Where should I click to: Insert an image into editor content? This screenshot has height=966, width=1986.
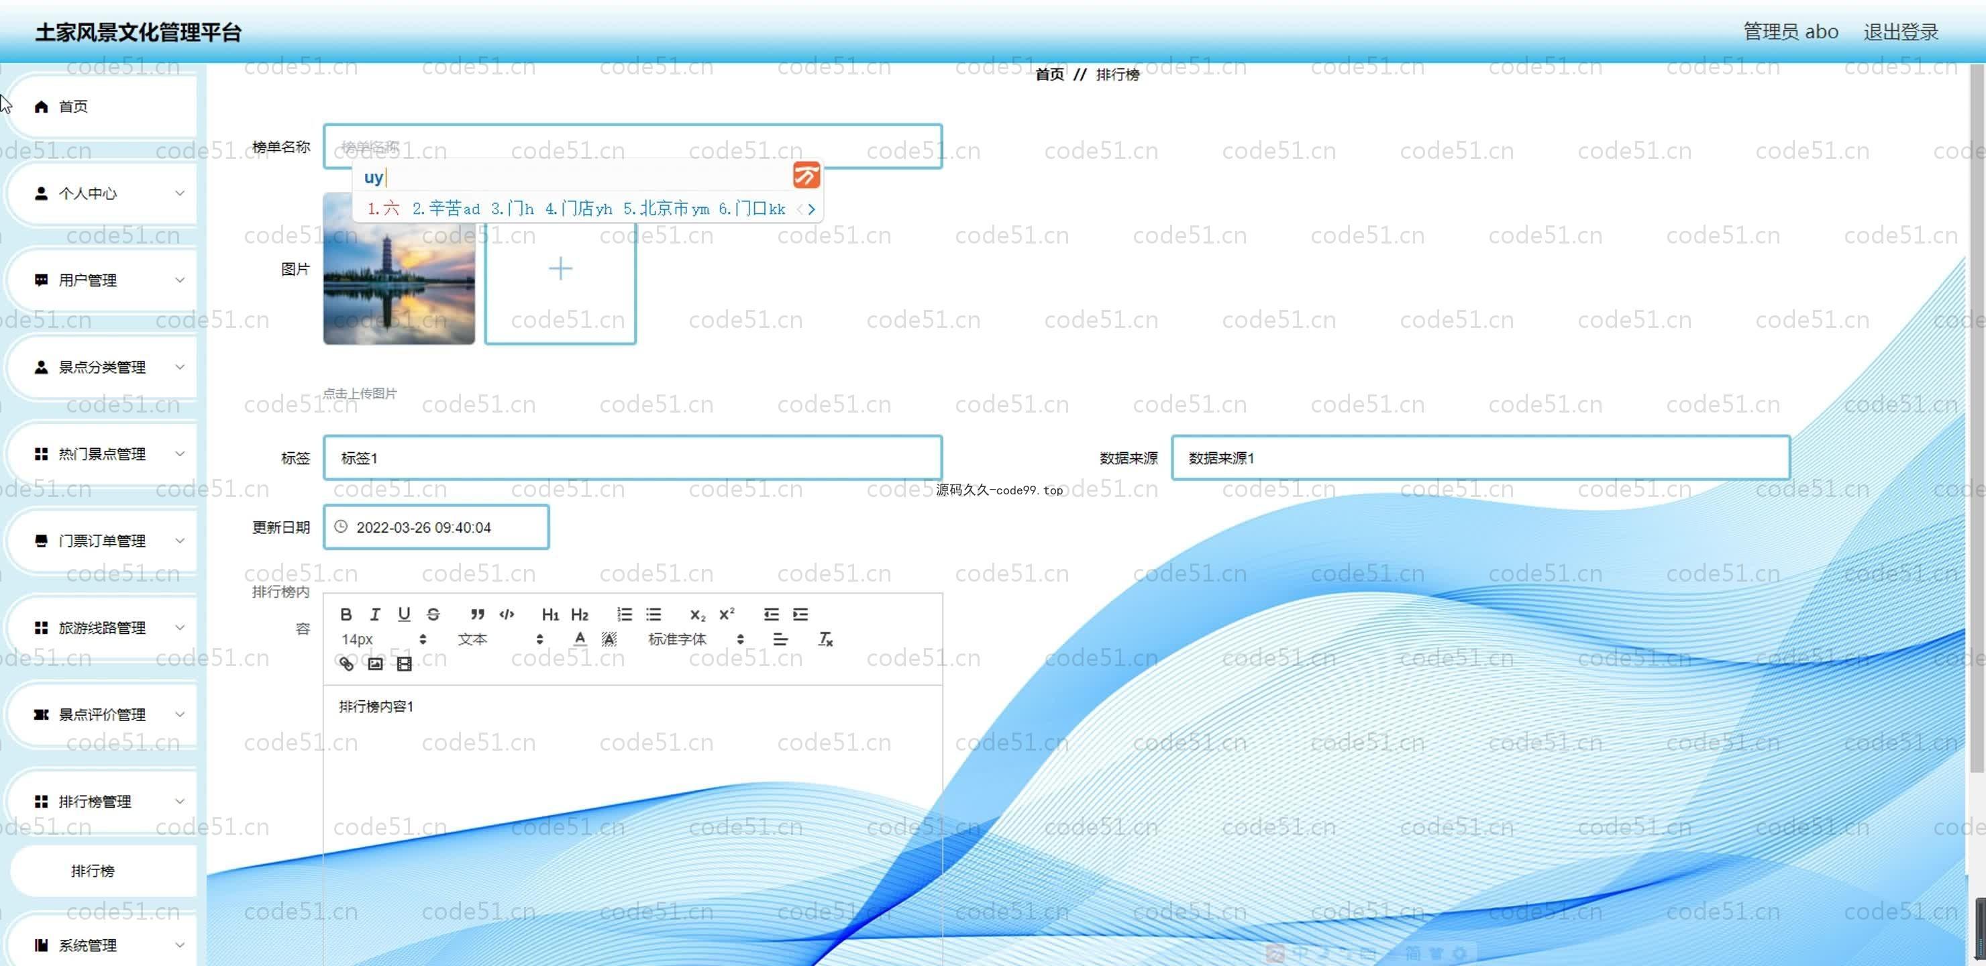pyautogui.click(x=374, y=663)
